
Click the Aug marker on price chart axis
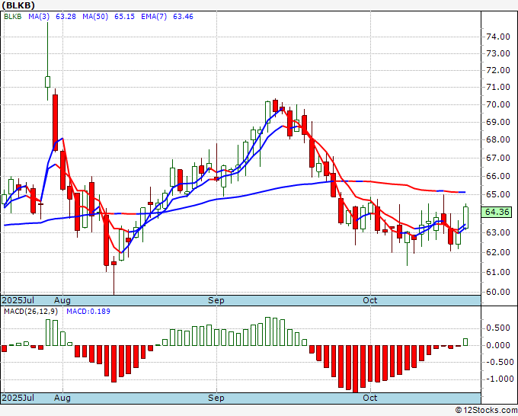coord(62,301)
